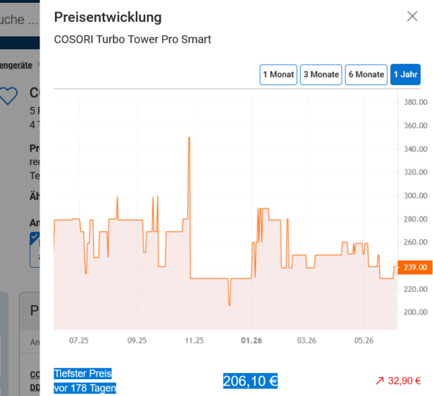Select the 1 Jahr range button
Viewport: 433px width, 396px height.
tap(405, 75)
